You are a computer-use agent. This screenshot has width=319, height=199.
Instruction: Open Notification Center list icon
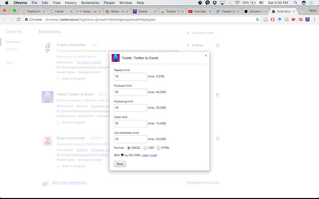coord(311,2)
